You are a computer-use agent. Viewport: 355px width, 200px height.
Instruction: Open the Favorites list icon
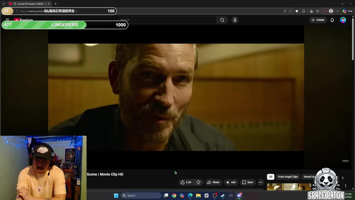click(318, 11)
